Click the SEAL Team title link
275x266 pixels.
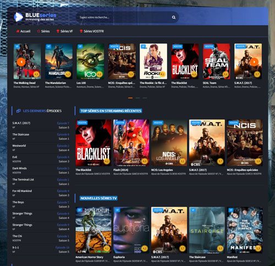point(210,83)
